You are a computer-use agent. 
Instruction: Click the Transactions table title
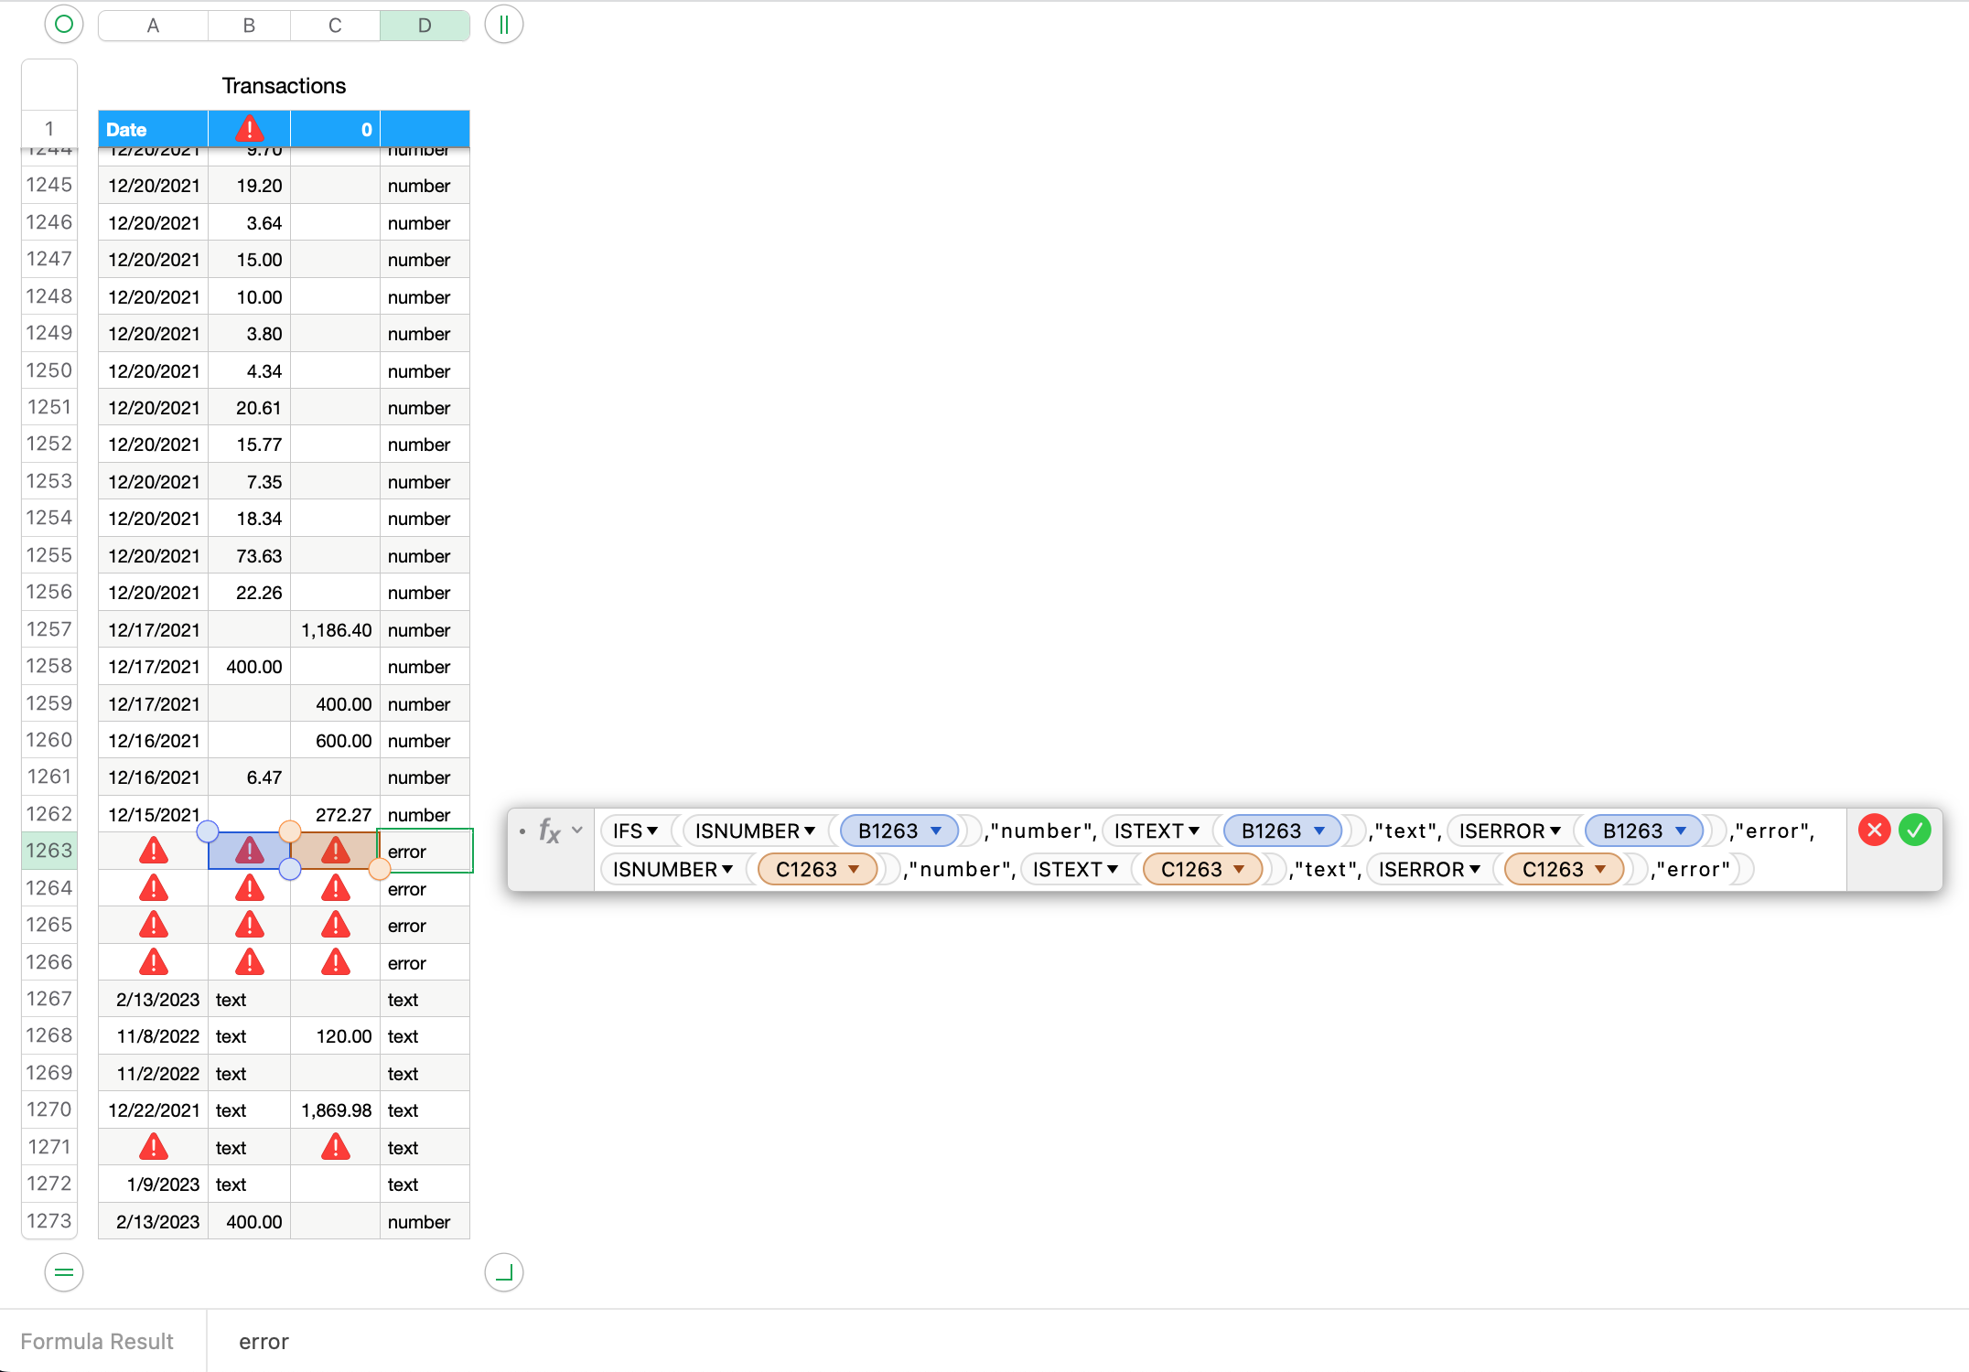click(284, 86)
